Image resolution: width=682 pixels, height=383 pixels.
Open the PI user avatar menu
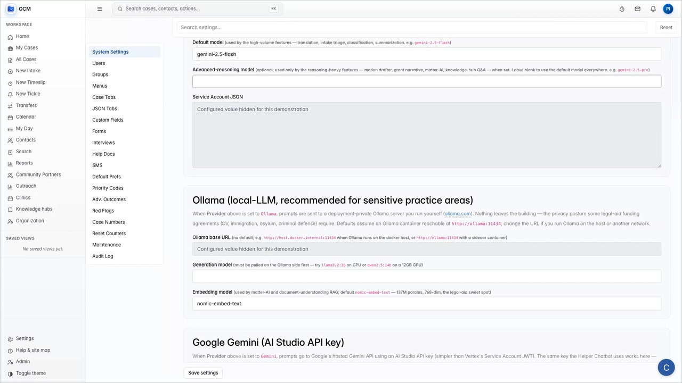coord(668,9)
